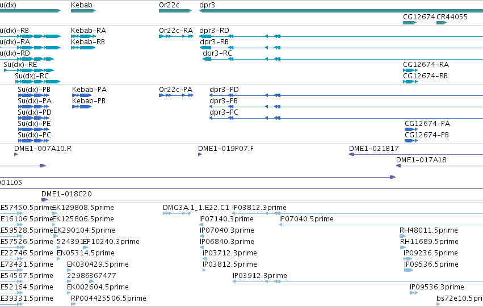The image size is (483, 307).
Task: Select EST IP06840.3prime
Action: (x=226, y=242)
